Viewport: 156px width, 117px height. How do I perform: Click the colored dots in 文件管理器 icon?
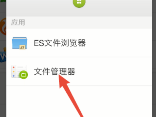[x=14, y=72]
